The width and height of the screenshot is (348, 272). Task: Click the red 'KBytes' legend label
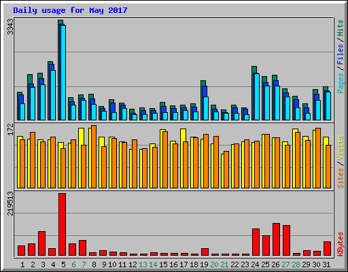click(341, 244)
